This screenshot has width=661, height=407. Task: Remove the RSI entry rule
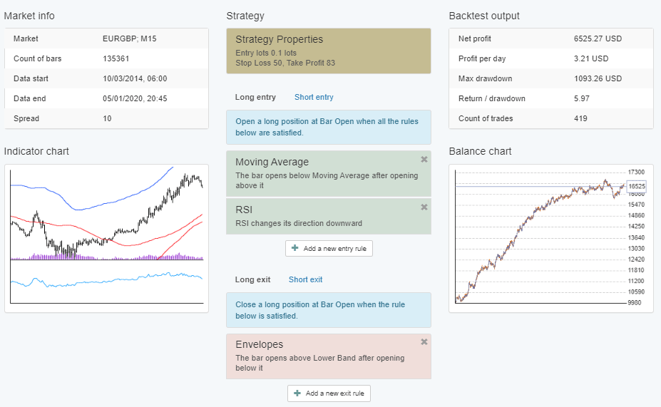pyautogui.click(x=424, y=207)
